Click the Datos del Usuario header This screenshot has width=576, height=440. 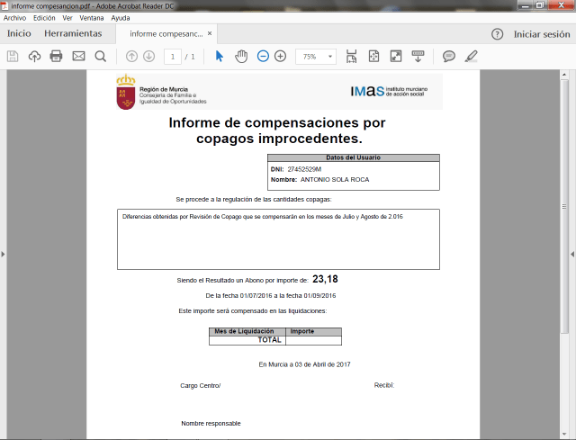pos(354,157)
